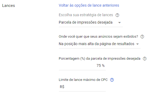Click the 'Escolha sua estratégia de lances' label
Viewport: 158px width, 96px height.
pyautogui.click(x=86, y=15)
